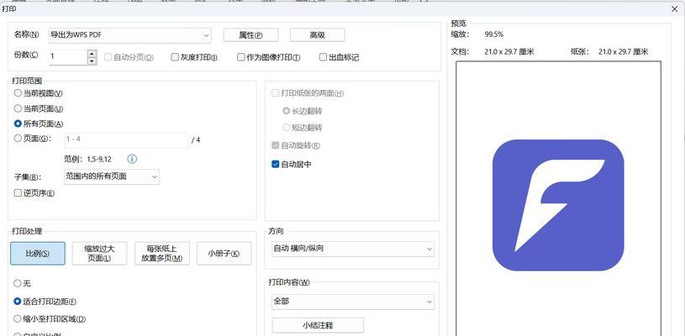Click the 高级 advanced button
Screen dimensions: 685x336
click(317, 35)
